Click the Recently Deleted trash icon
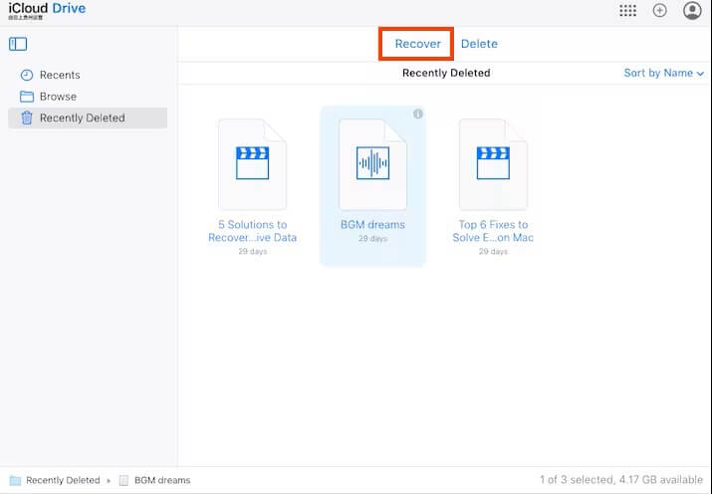 coord(27,118)
